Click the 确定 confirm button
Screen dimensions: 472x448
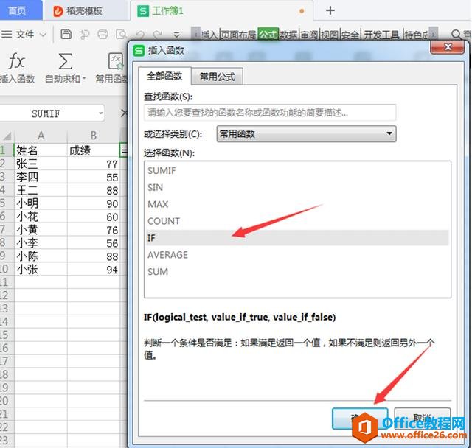click(360, 419)
